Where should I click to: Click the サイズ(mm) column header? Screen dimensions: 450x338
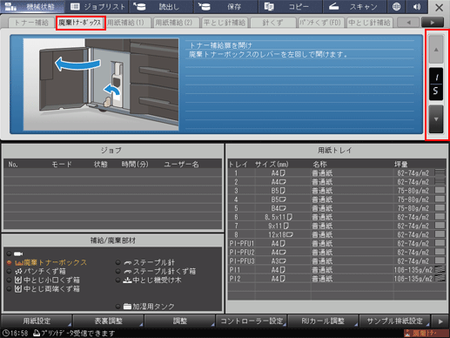pyautogui.click(x=272, y=165)
